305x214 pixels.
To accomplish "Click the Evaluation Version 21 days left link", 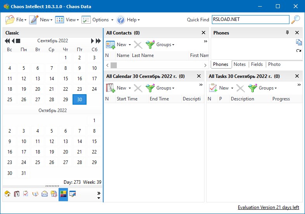I will [268, 207].
